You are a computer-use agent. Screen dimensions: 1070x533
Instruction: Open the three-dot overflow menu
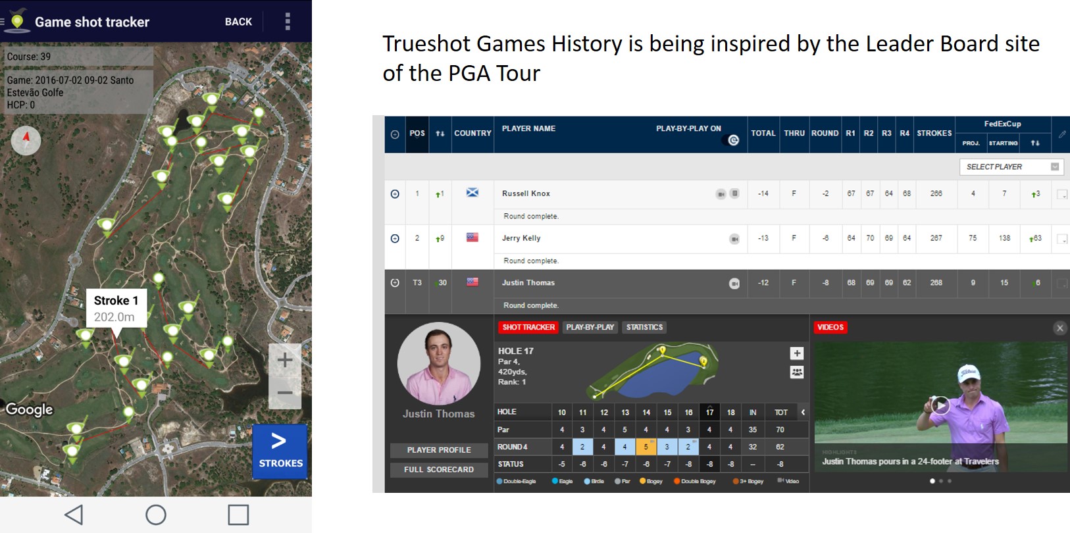pyautogui.click(x=288, y=22)
